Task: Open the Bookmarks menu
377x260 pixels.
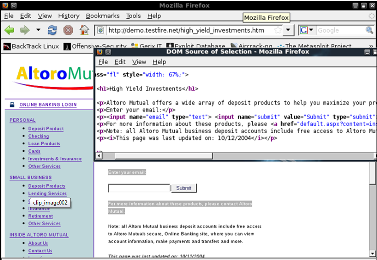Action: [103, 16]
